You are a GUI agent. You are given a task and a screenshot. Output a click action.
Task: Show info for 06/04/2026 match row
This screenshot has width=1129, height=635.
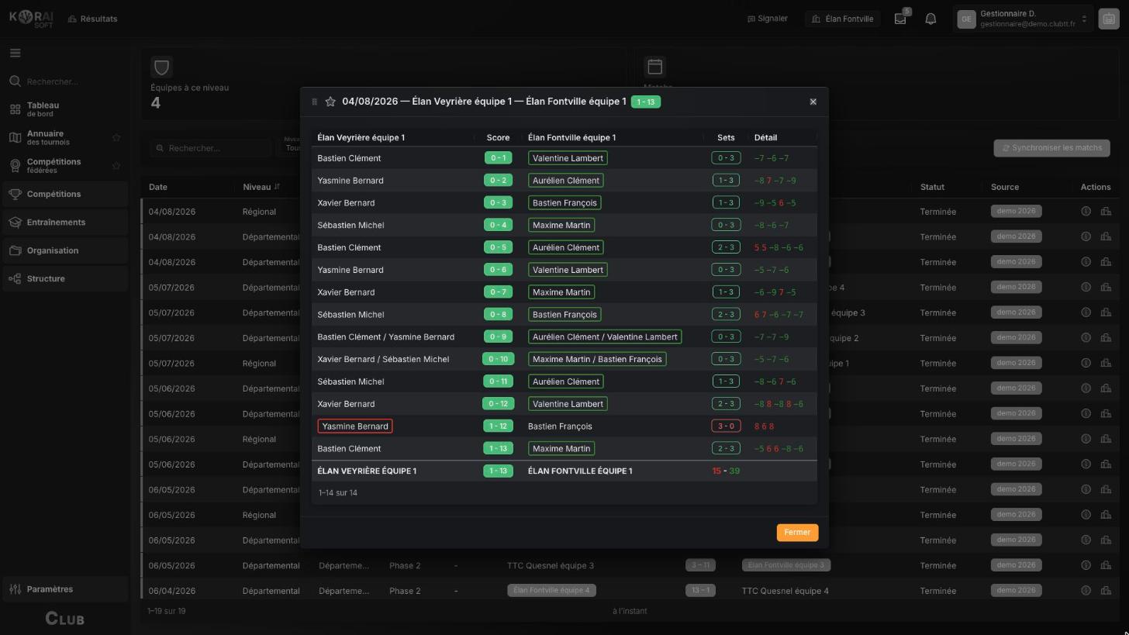[1086, 591]
